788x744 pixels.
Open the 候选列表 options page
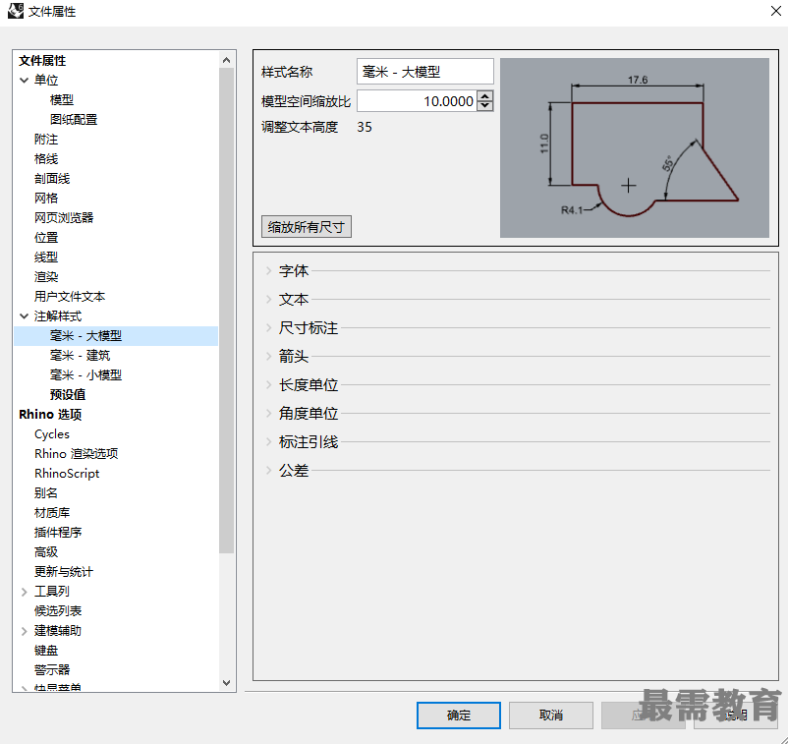[x=58, y=611]
